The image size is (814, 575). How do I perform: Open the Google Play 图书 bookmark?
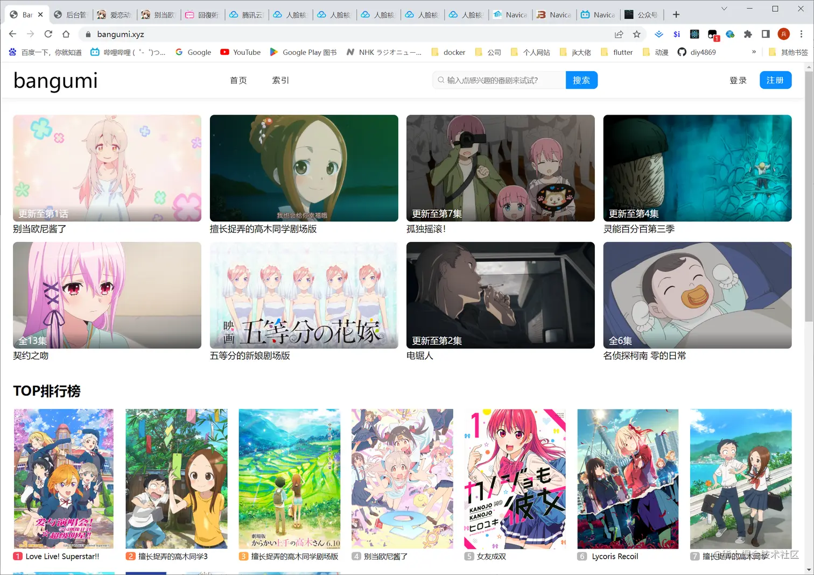(303, 52)
